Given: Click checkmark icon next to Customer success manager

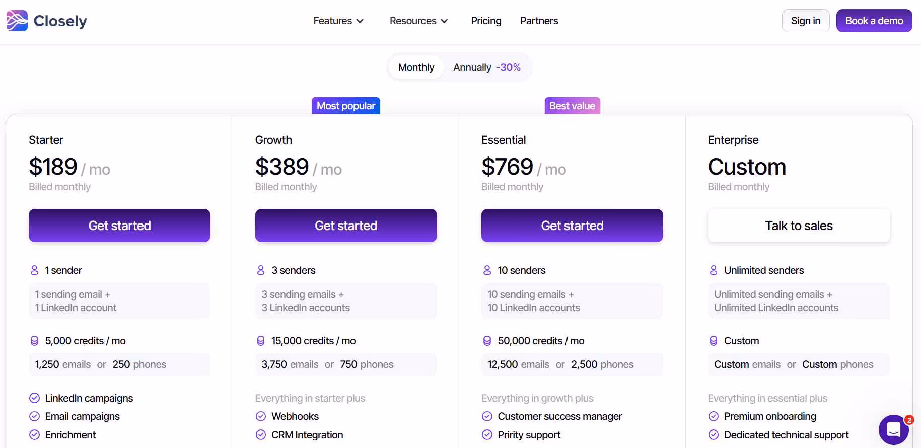Looking at the screenshot, I should pyautogui.click(x=487, y=416).
